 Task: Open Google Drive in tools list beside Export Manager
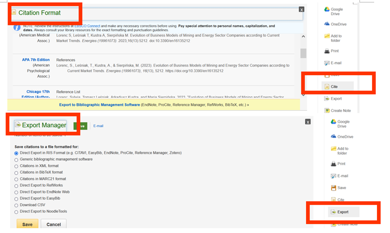coord(340,124)
